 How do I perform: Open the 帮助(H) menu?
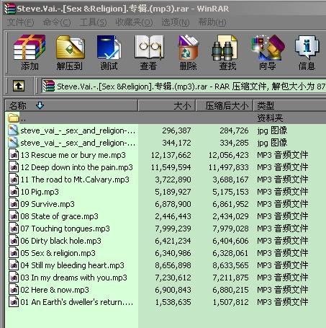tap(212, 22)
